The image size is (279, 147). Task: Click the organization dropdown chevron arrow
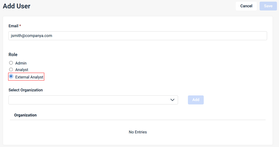[173, 100]
